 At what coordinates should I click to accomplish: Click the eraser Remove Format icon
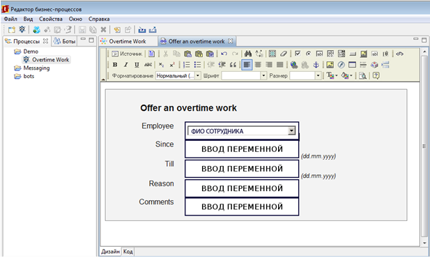pyautogui.click(x=283, y=54)
